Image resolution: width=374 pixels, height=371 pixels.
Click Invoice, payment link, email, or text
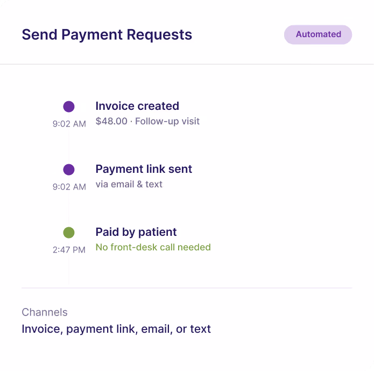[116, 329]
